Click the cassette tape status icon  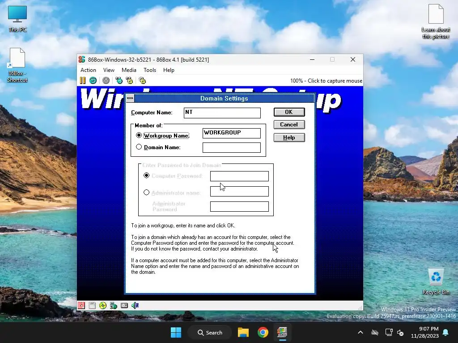pyautogui.click(x=124, y=305)
